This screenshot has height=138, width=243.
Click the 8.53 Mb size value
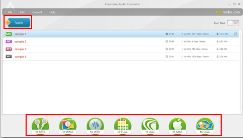click(223, 41)
